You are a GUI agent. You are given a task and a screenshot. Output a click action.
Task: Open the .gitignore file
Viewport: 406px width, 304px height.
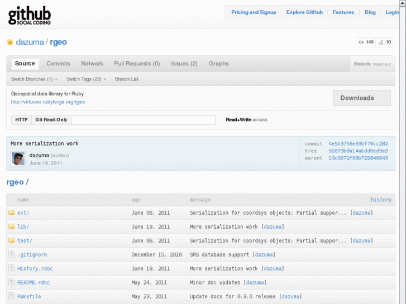pos(32,255)
